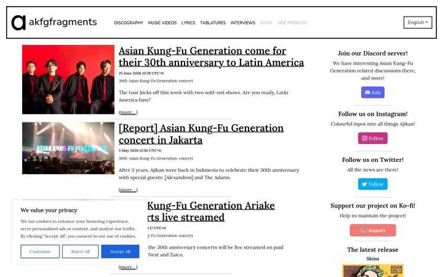The height and width of the screenshot is (277, 443).
Task: Follow on Twitter button
Action: pyautogui.click(x=373, y=184)
